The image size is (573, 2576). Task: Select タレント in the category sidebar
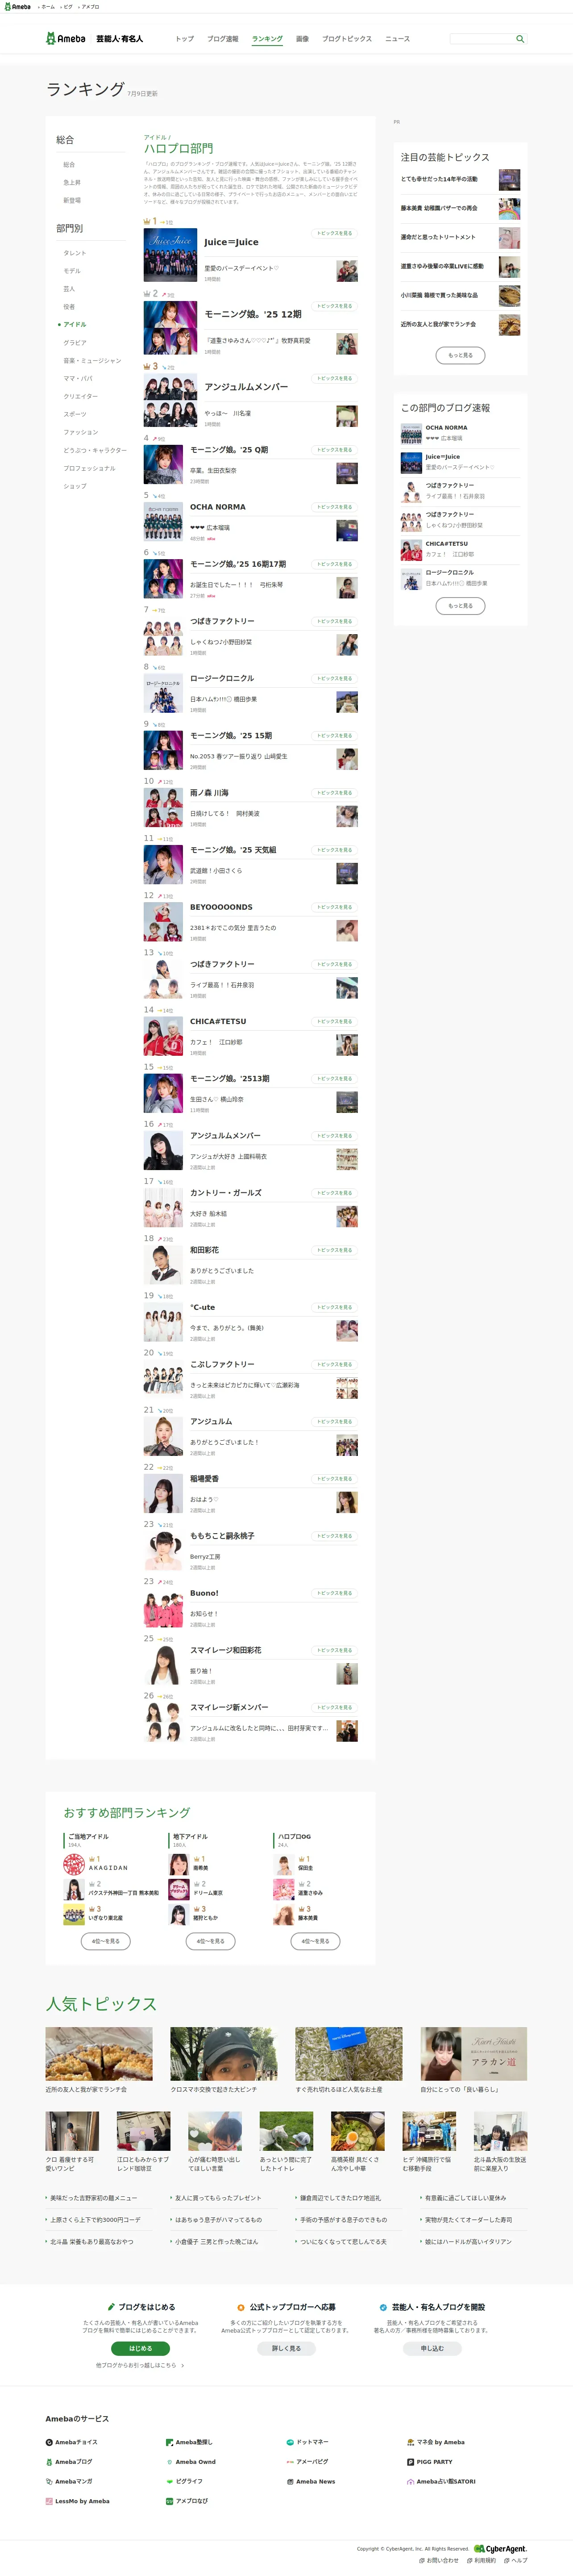[x=75, y=253]
